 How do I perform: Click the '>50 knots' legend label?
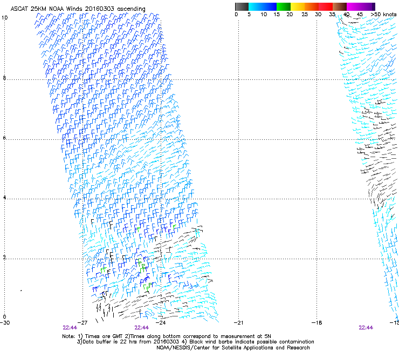pos(383,15)
